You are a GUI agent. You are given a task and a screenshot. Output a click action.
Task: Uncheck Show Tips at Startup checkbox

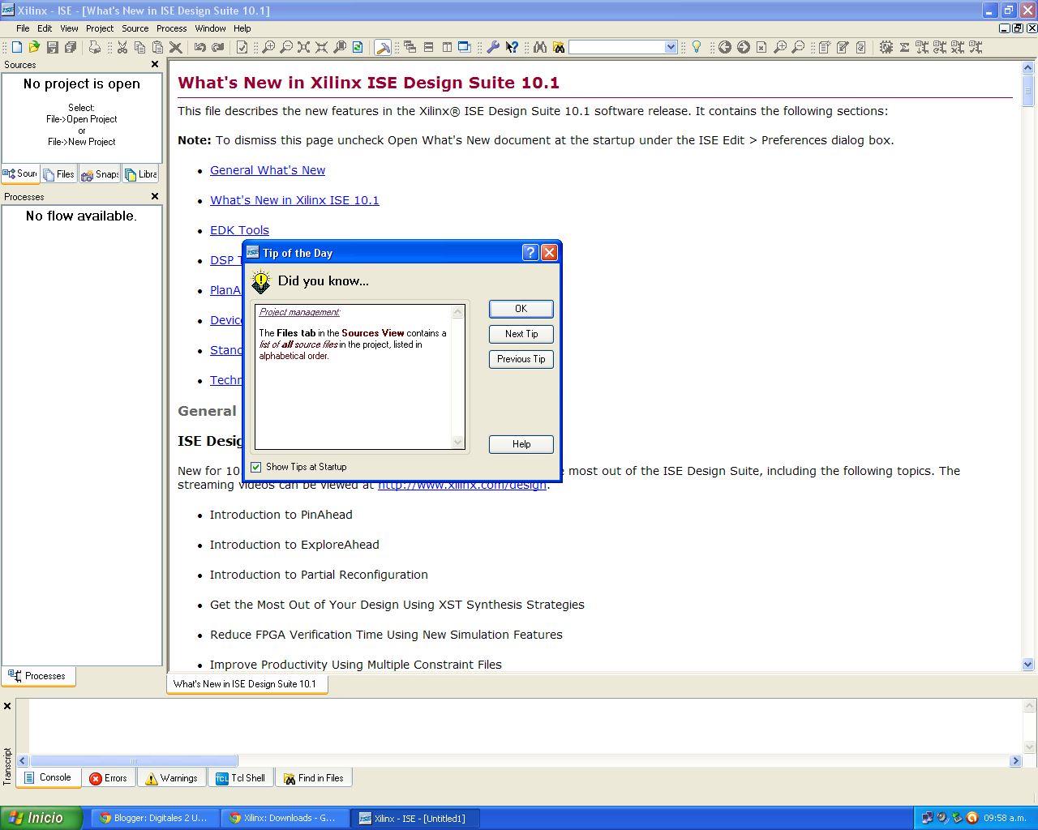[x=256, y=467]
